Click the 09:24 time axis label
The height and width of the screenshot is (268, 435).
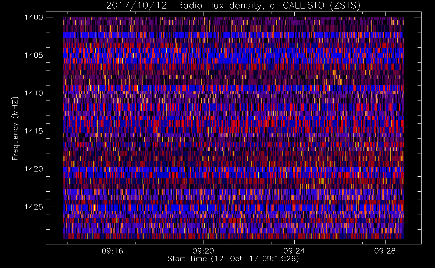point(294,251)
